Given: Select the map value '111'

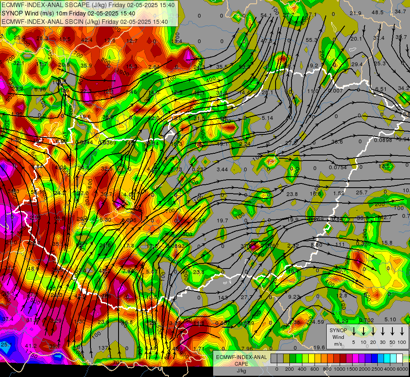Looking at the screenshot, I should point(340,244).
